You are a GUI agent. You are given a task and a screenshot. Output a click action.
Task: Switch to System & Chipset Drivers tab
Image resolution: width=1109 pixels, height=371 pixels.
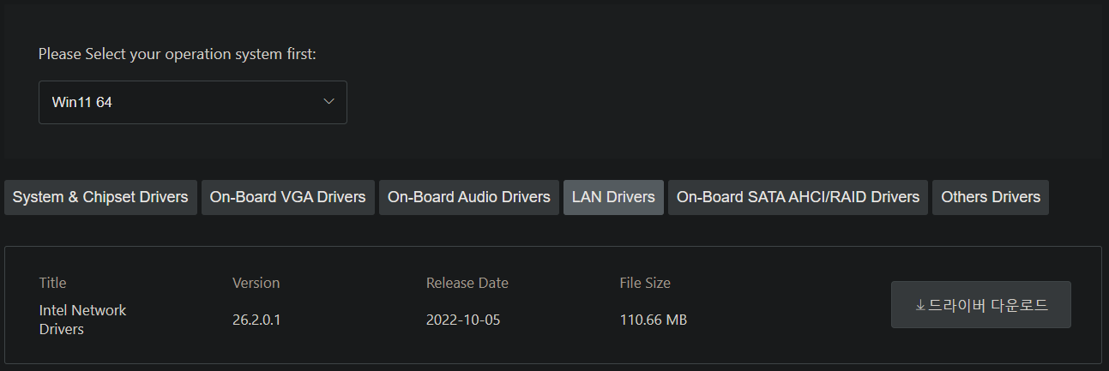click(100, 197)
